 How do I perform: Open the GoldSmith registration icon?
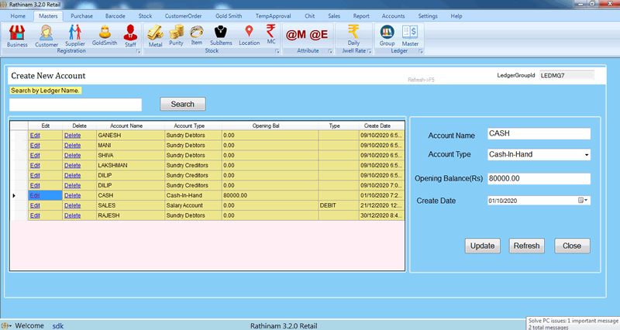coord(105,35)
